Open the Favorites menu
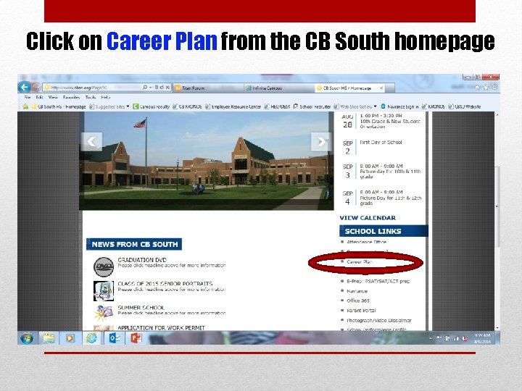Viewport: 522px width, 391px height. pos(71,98)
